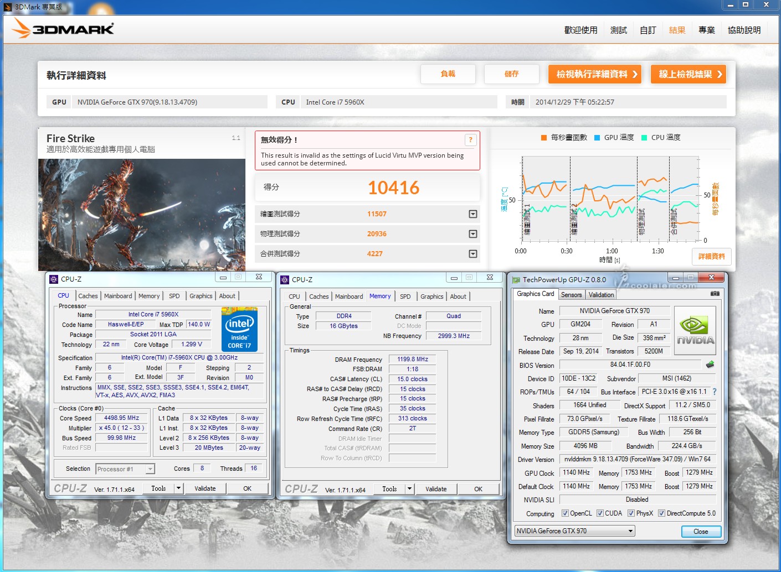Click the Fire Strike preview thumbnail image

pyautogui.click(x=142, y=214)
